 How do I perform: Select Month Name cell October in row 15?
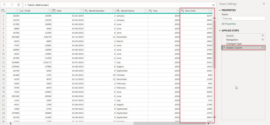(x=132, y=75)
